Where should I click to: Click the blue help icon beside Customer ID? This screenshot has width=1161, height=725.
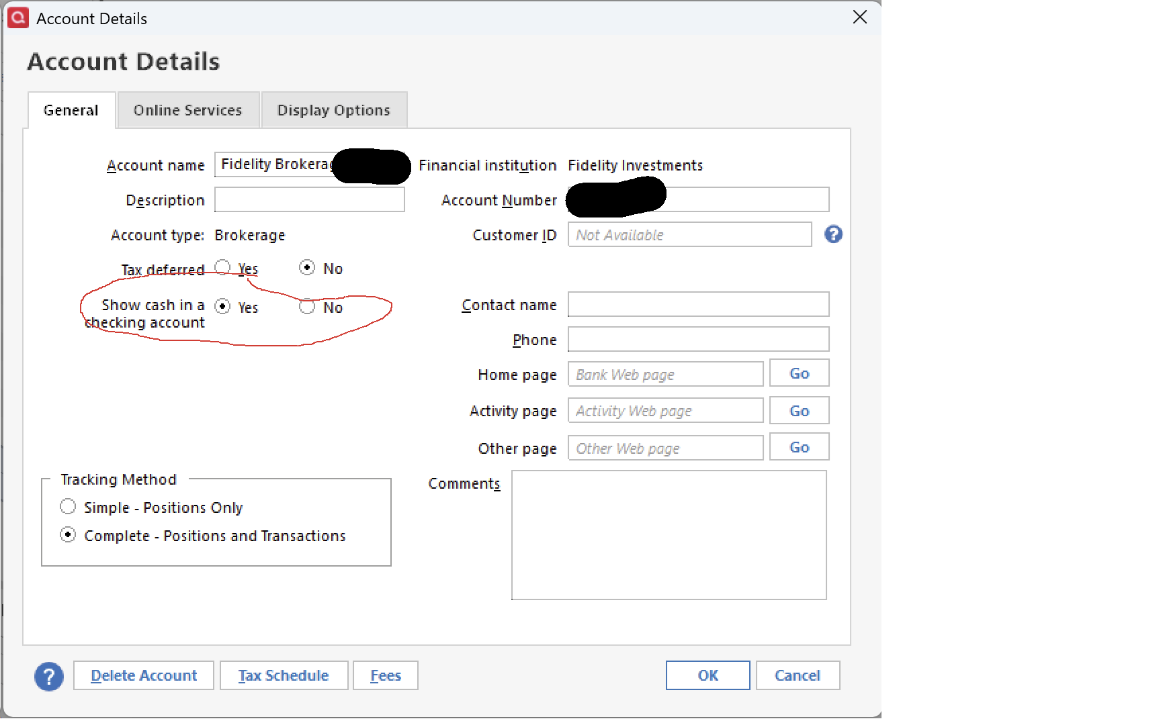click(833, 234)
